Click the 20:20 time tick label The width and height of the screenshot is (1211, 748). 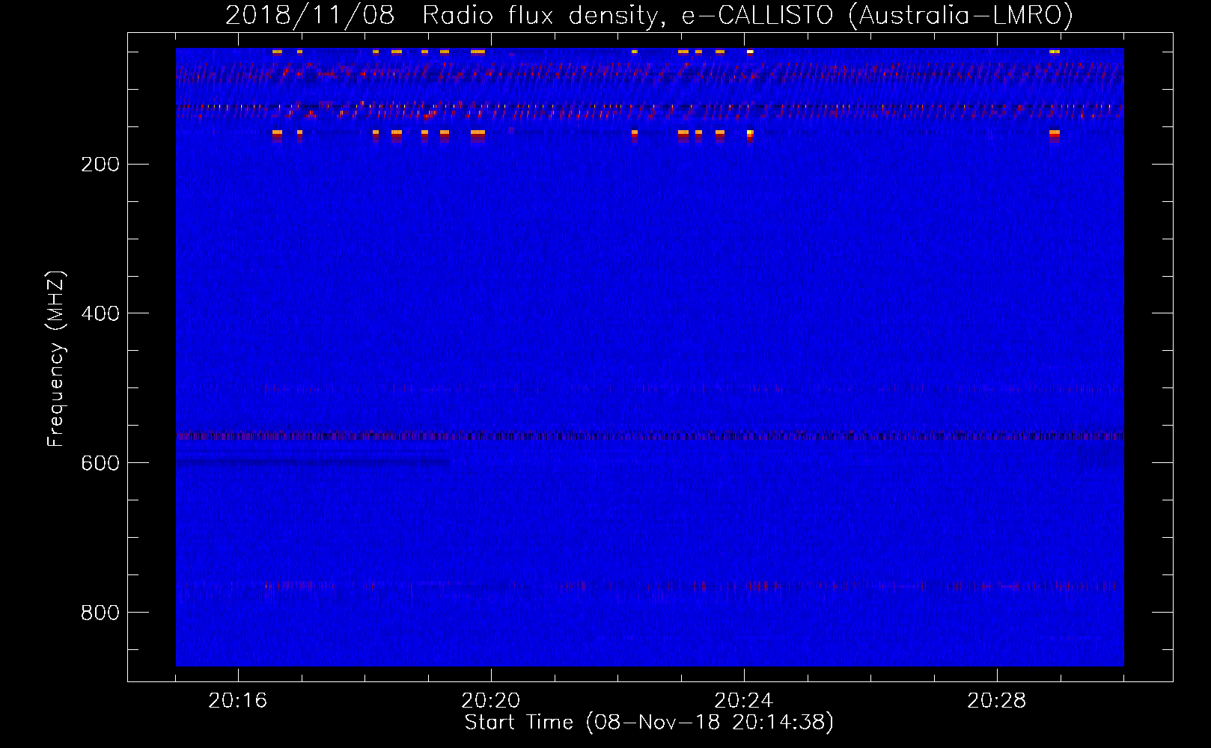(491, 701)
